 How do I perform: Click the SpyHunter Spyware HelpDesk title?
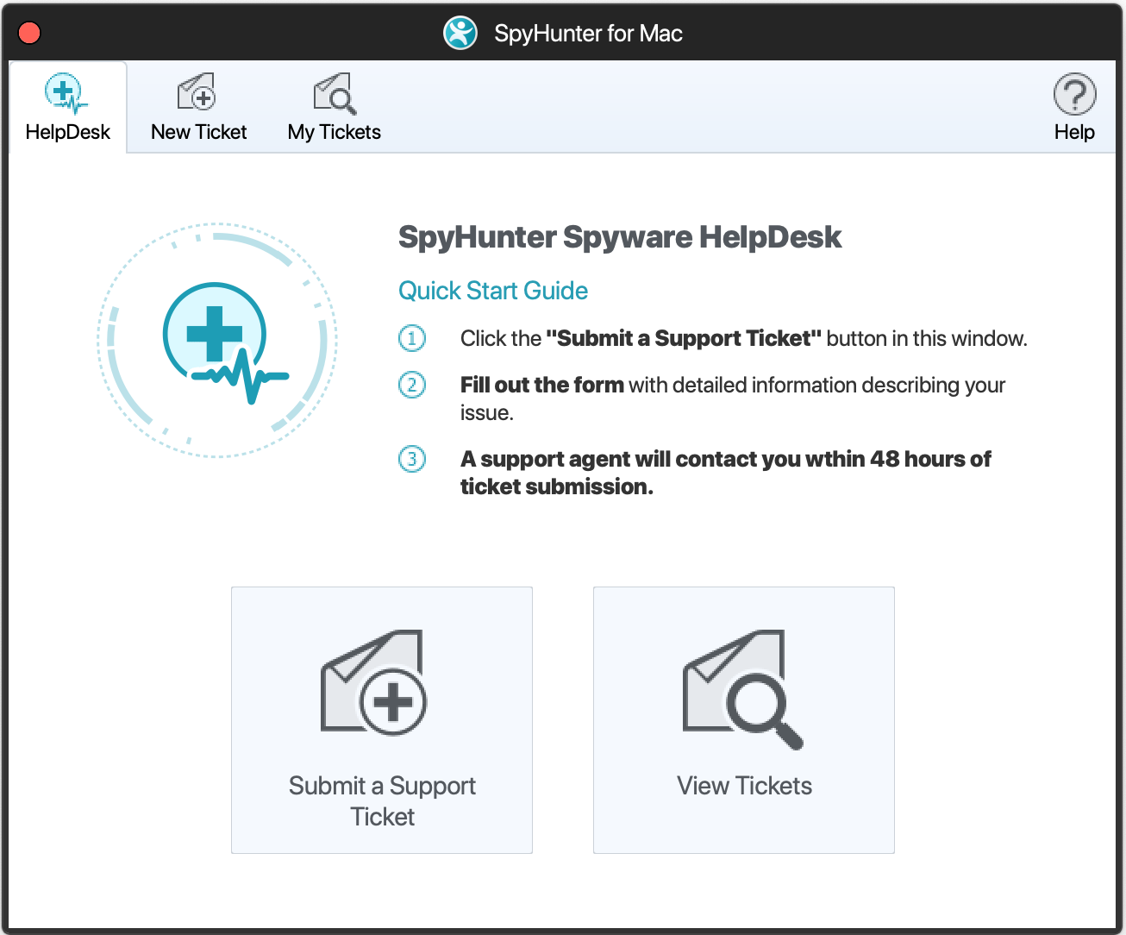click(620, 237)
